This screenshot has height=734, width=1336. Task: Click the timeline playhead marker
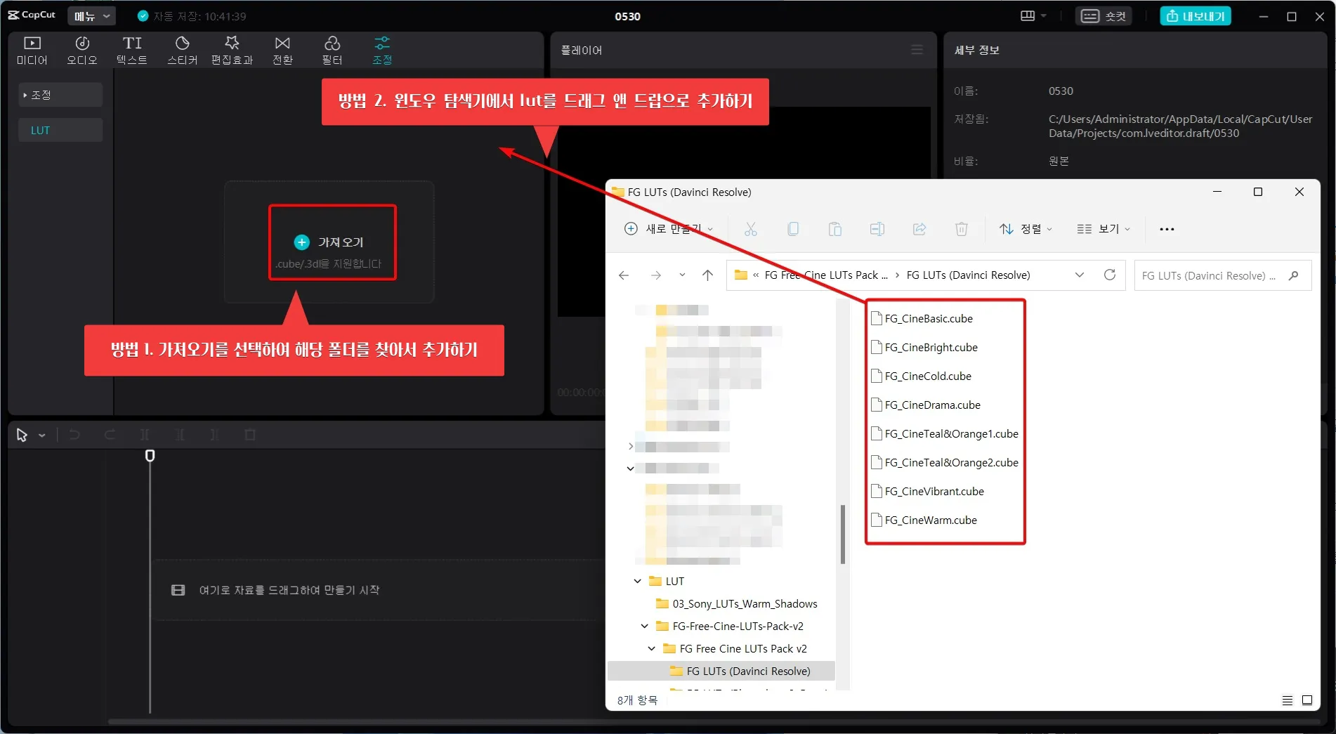coord(150,456)
